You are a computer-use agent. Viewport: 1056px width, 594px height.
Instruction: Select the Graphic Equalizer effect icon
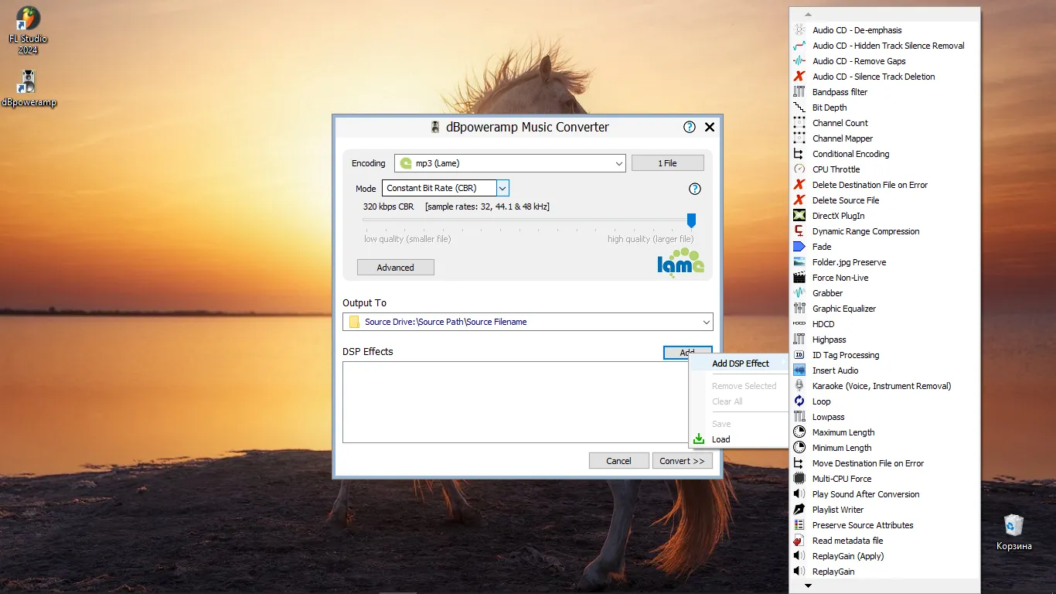click(799, 309)
